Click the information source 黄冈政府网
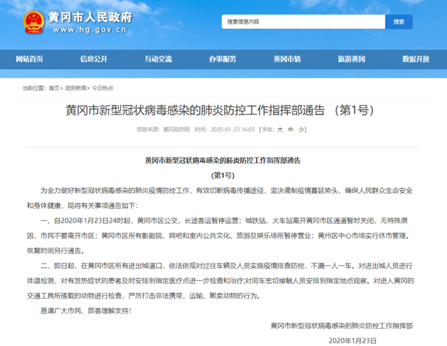Screen dimensions: 447x346 click(x=176, y=130)
